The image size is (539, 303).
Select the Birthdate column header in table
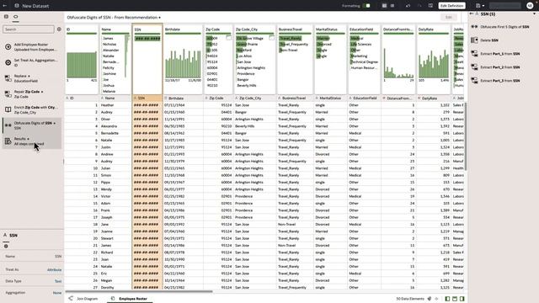[x=183, y=98]
